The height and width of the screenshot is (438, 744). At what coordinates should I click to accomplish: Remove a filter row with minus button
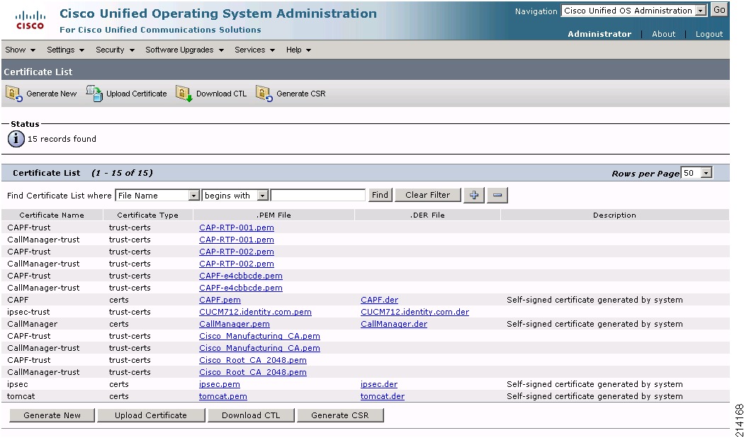click(497, 195)
